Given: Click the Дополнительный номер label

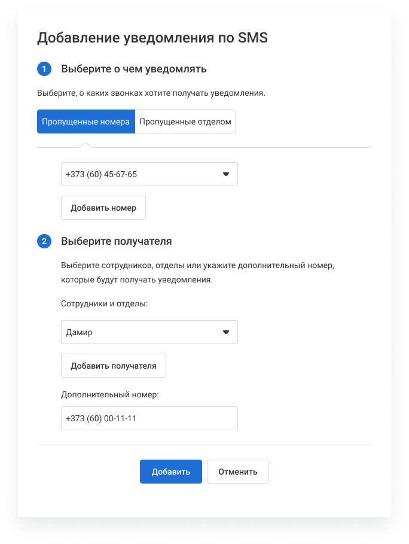Looking at the screenshot, I should (x=112, y=394).
